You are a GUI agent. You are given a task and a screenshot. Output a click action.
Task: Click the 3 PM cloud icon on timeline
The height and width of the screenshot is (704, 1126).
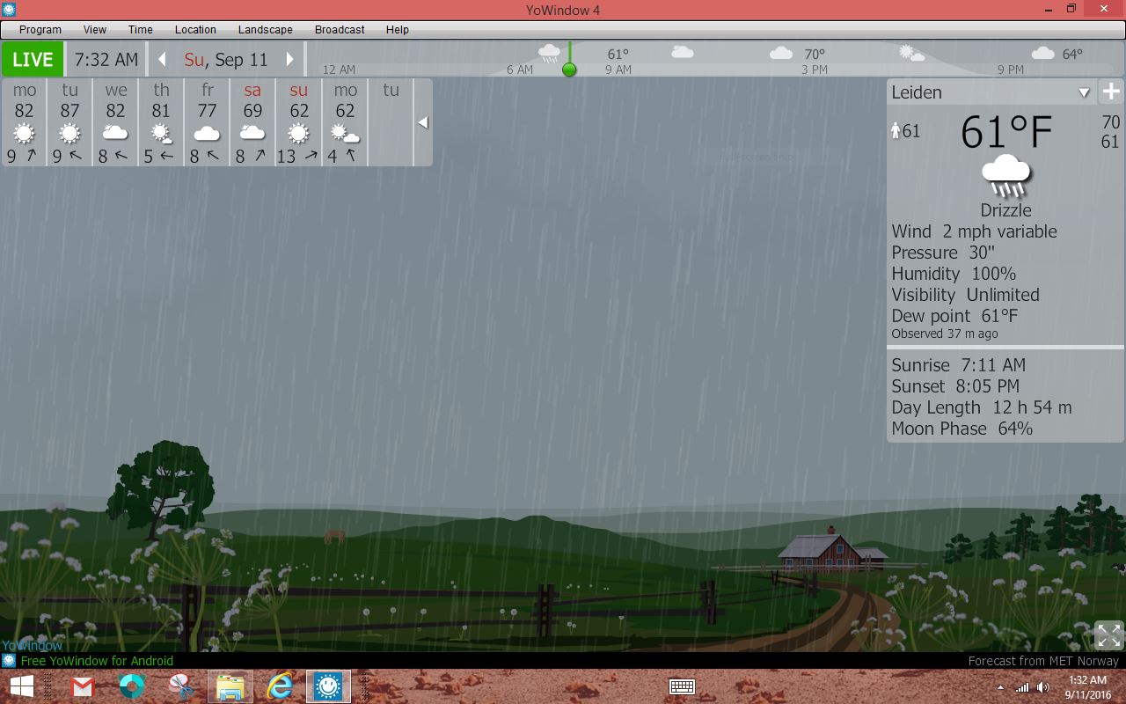pos(781,54)
